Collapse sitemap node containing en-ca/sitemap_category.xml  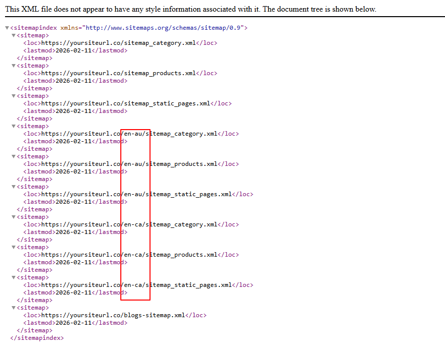pos(14,217)
